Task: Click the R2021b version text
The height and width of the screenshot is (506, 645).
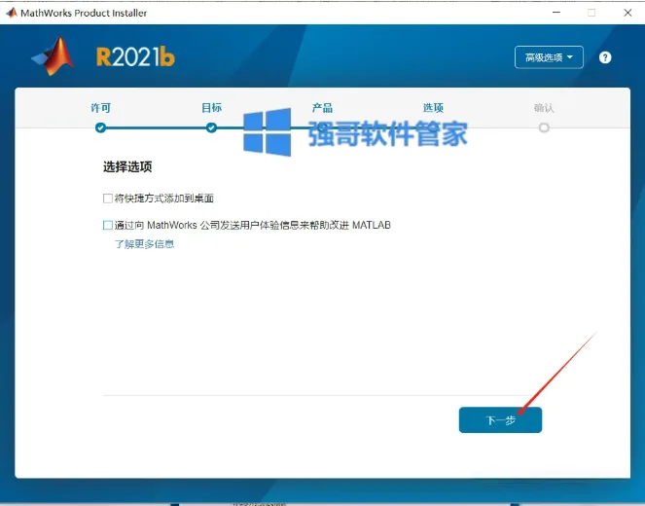Action: pos(135,56)
